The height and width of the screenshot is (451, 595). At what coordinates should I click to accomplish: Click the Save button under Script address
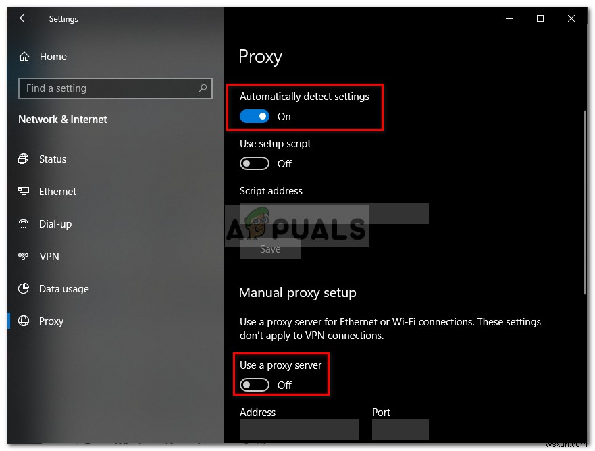tap(269, 249)
